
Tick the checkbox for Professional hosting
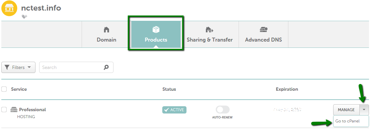tap(4, 110)
